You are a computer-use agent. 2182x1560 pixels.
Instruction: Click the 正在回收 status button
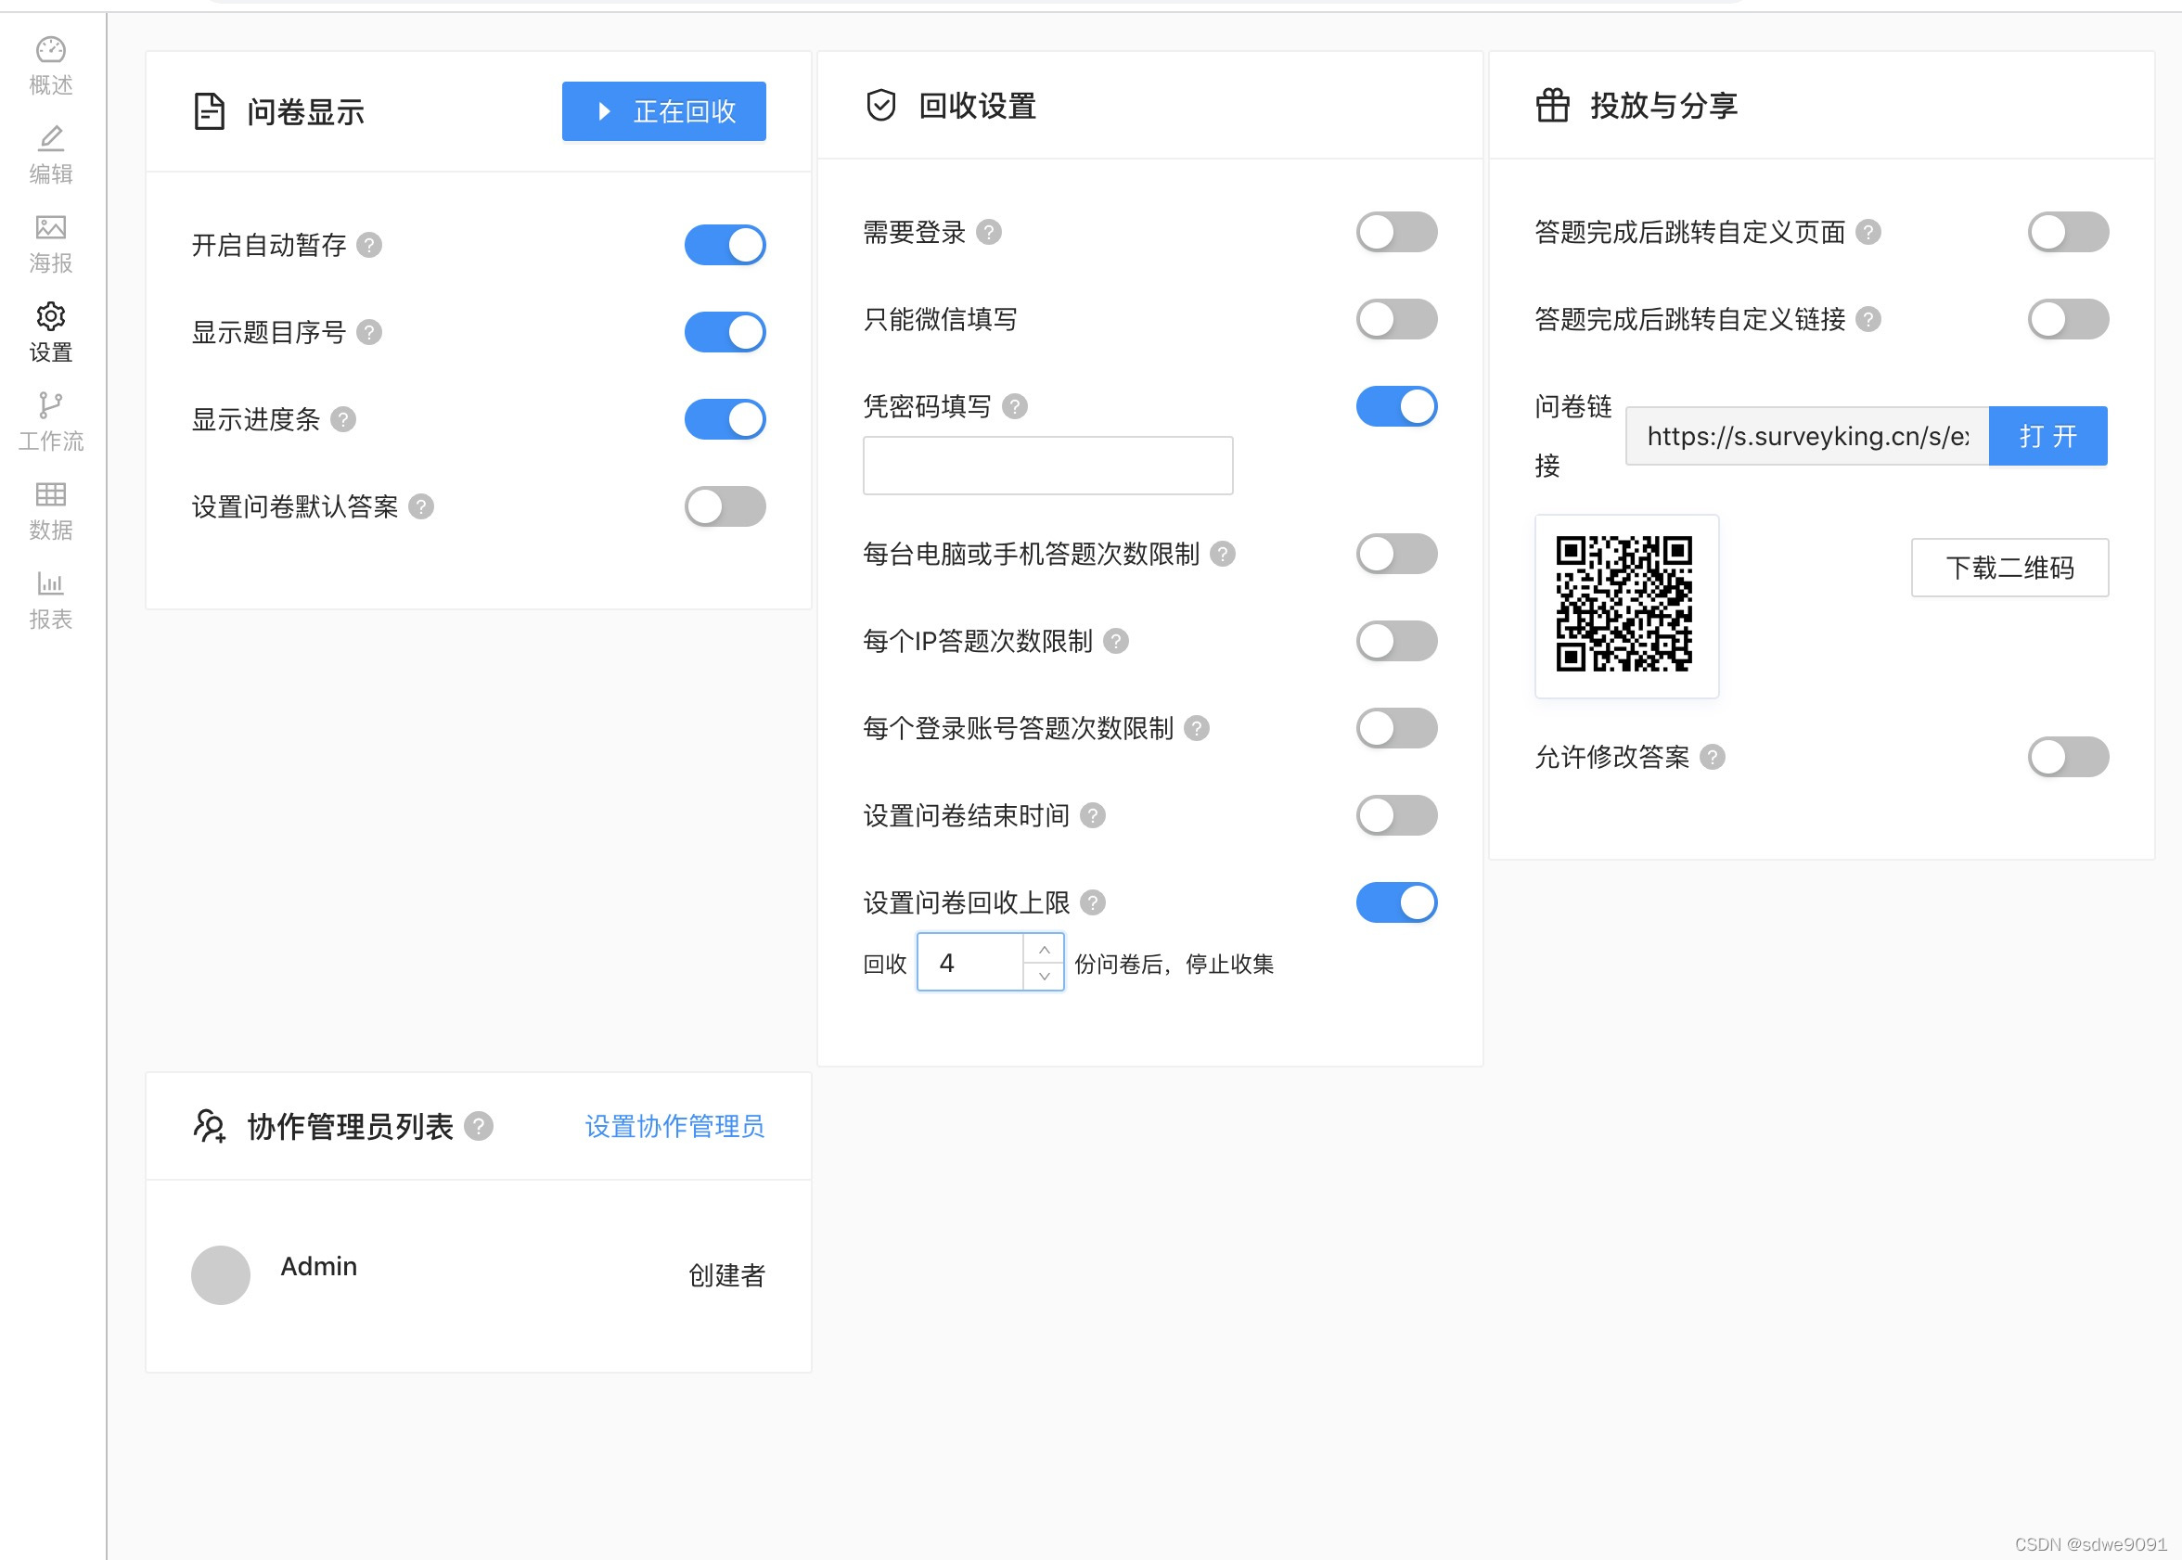tap(664, 111)
